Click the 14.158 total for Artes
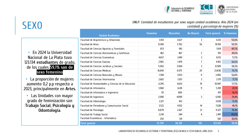This screenshot has height=136, width=243. [x=218, y=44]
